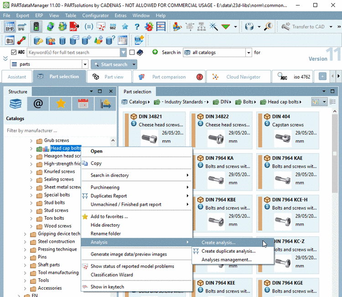Open the 'all catalogs' search-in dropdown
This screenshot has width=342, height=297.
point(249,53)
